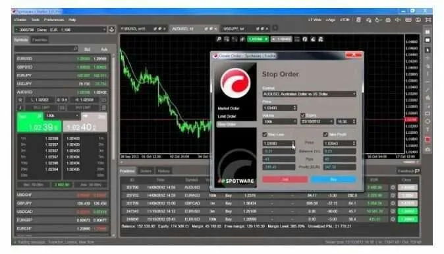Select Market Order in the order dialog
Image resolution: width=444 pixels, height=254 pixels.
pos(228,108)
